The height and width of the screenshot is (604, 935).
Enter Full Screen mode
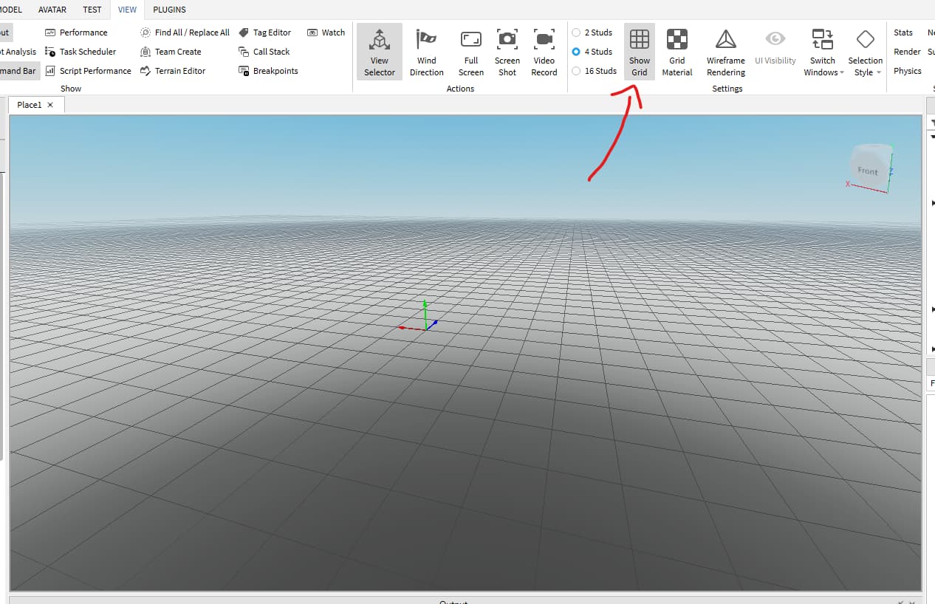(470, 51)
